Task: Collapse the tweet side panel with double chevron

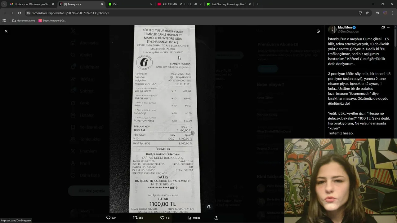Action: (318, 31)
